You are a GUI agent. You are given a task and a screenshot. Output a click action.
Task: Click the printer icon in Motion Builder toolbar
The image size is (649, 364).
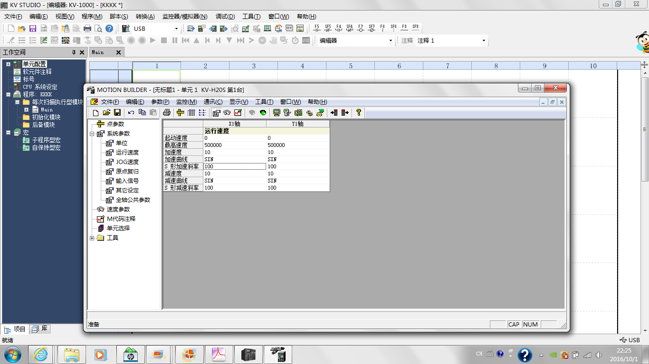[166, 113]
